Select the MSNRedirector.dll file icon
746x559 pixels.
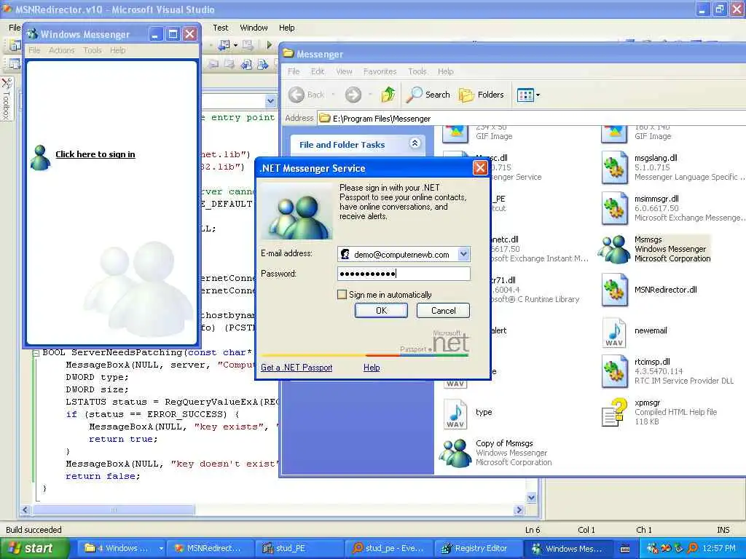(614, 289)
